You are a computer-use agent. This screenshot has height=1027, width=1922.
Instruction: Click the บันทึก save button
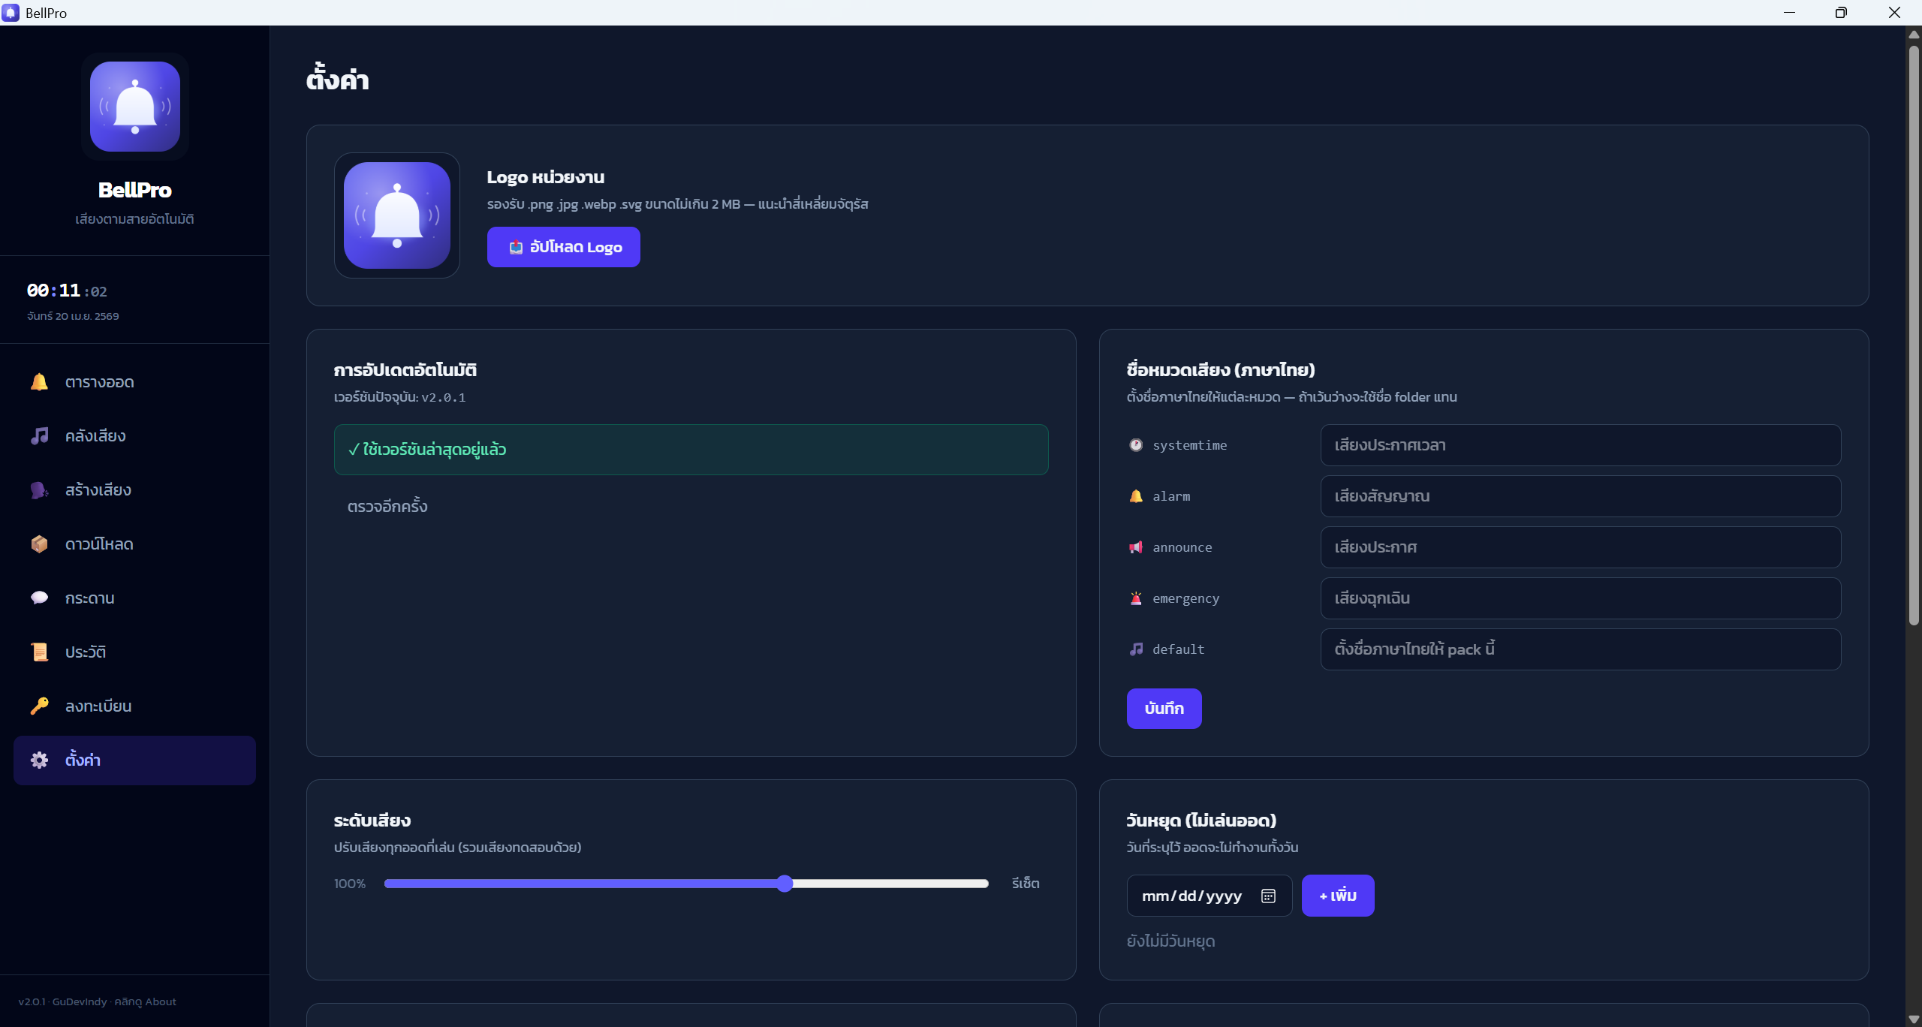1164,709
